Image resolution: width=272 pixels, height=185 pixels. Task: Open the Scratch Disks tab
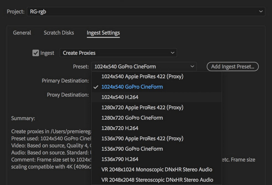pyautogui.click(x=59, y=33)
